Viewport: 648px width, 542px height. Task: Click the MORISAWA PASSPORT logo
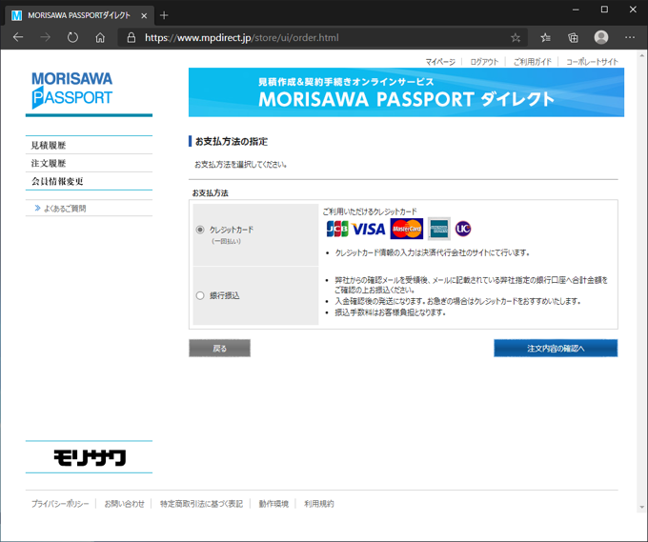[x=71, y=90]
